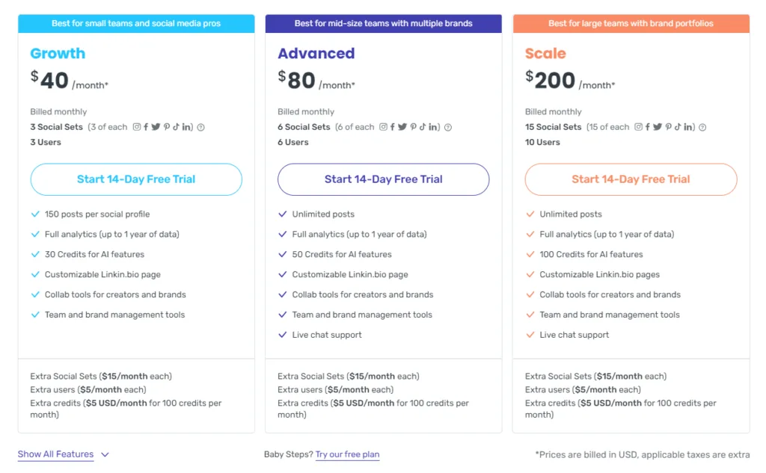Click the Pinterest icon in Scale plan
Image resolution: width=766 pixels, height=473 pixels.
coord(668,127)
